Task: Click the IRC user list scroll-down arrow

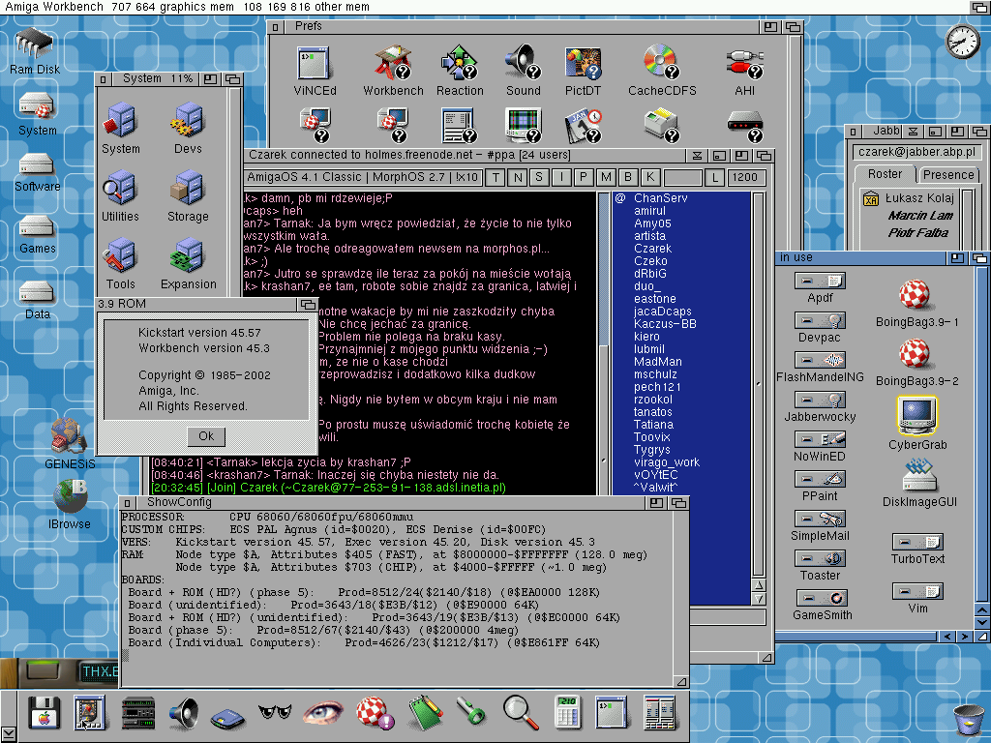Action: tap(759, 598)
